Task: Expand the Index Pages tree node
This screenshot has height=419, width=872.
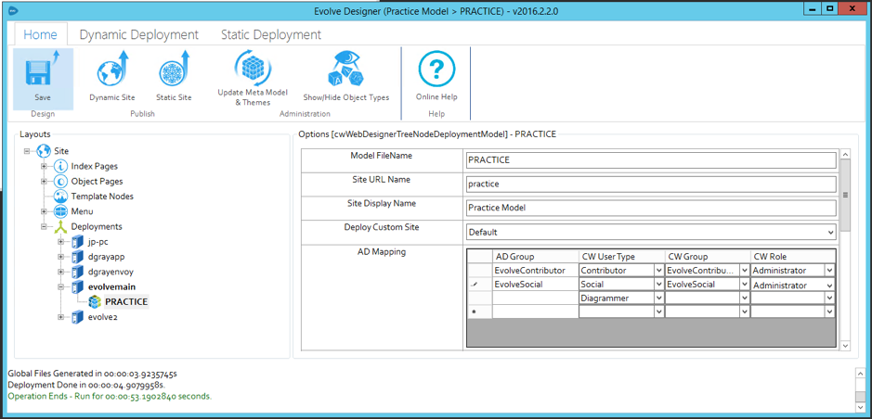Action: (x=44, y=166)
